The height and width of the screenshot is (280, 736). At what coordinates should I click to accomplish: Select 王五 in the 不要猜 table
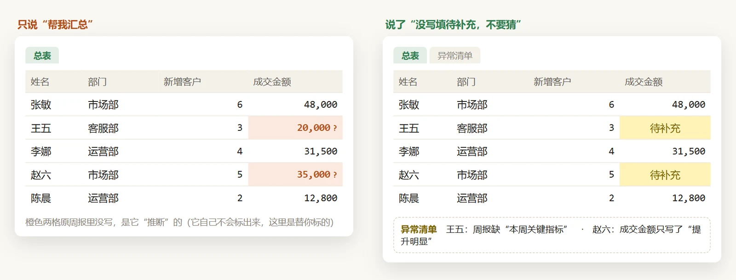tap(409, 128)
